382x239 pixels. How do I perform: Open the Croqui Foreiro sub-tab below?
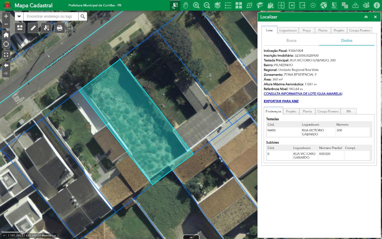tap(328, 111)
